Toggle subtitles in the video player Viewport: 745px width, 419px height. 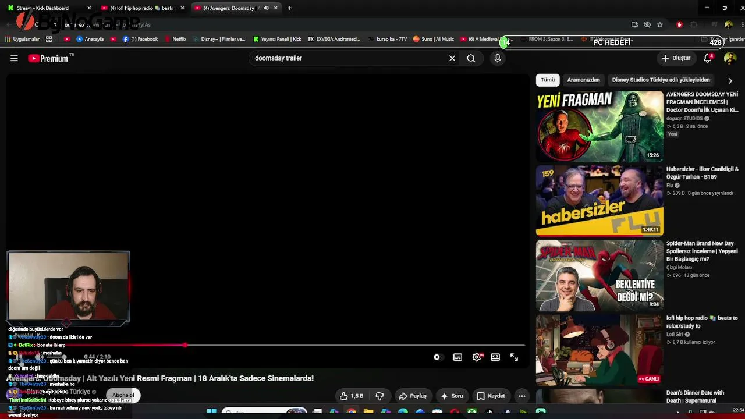pos(458,357)
